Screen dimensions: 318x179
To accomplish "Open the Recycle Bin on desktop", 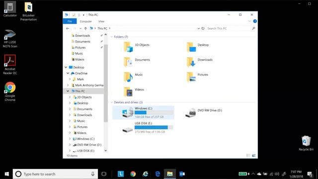I will 306,143.
